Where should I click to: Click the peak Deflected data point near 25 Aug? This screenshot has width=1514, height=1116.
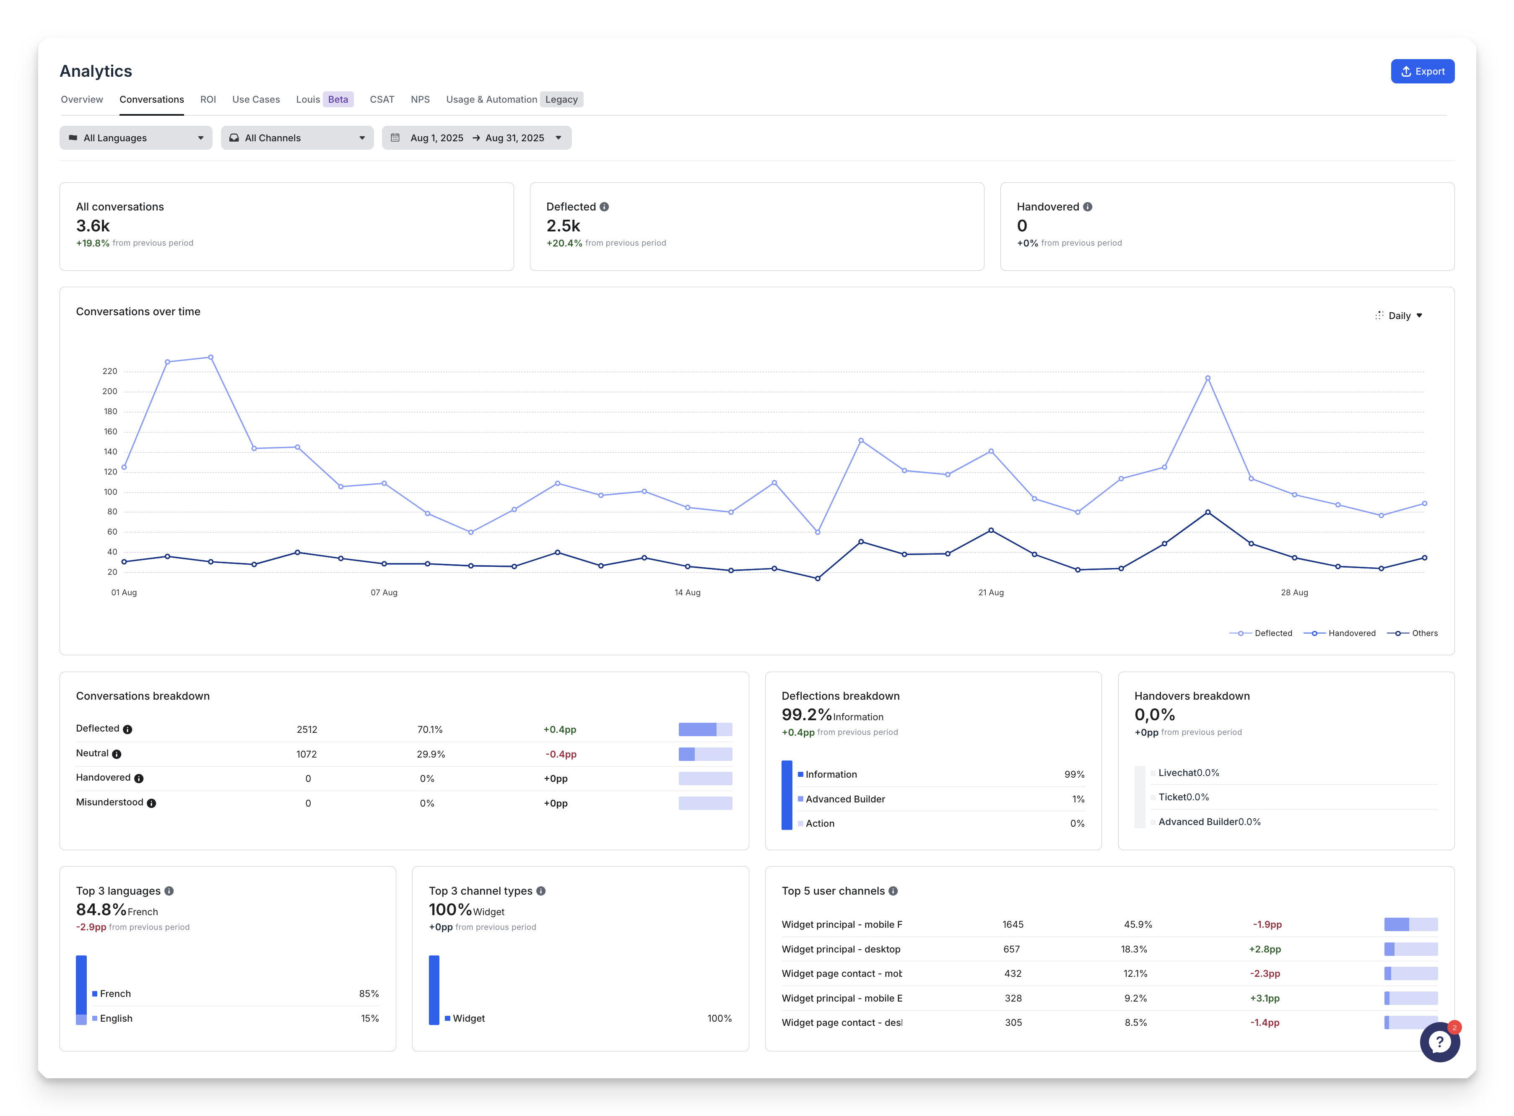[1207, 378]
